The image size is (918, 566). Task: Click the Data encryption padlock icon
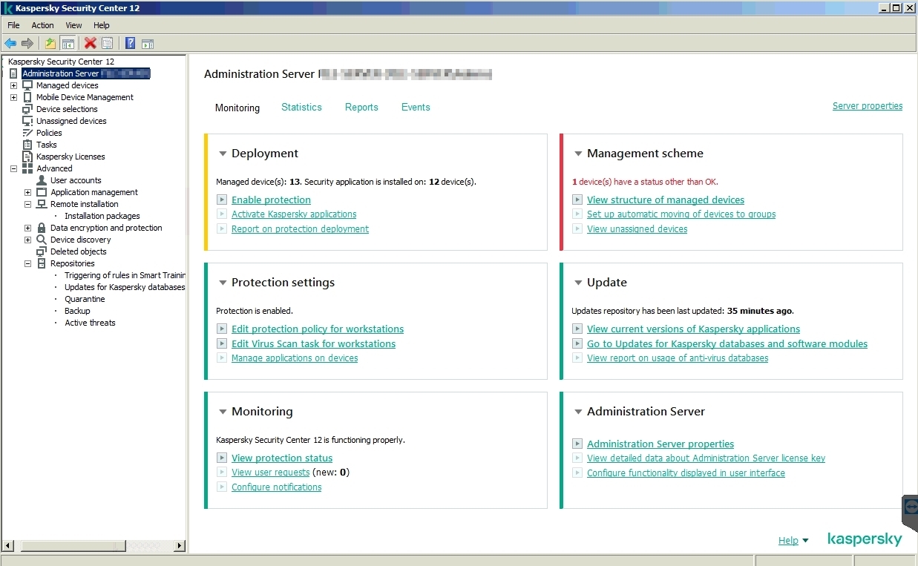(42, 228)
